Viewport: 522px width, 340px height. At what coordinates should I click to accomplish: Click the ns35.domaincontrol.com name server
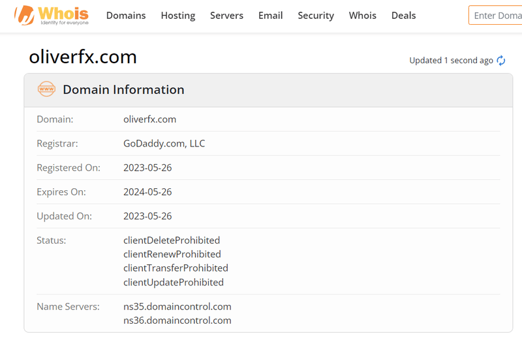tap(177, 306)
